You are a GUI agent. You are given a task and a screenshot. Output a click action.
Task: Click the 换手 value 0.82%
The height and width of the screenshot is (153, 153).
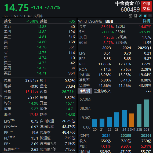(70, 81)
